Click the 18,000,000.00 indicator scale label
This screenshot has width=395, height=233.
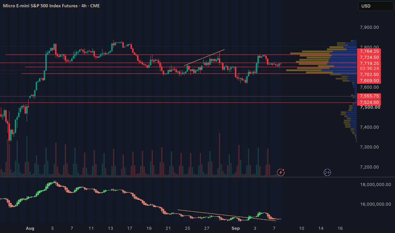[x=376, y=184]
